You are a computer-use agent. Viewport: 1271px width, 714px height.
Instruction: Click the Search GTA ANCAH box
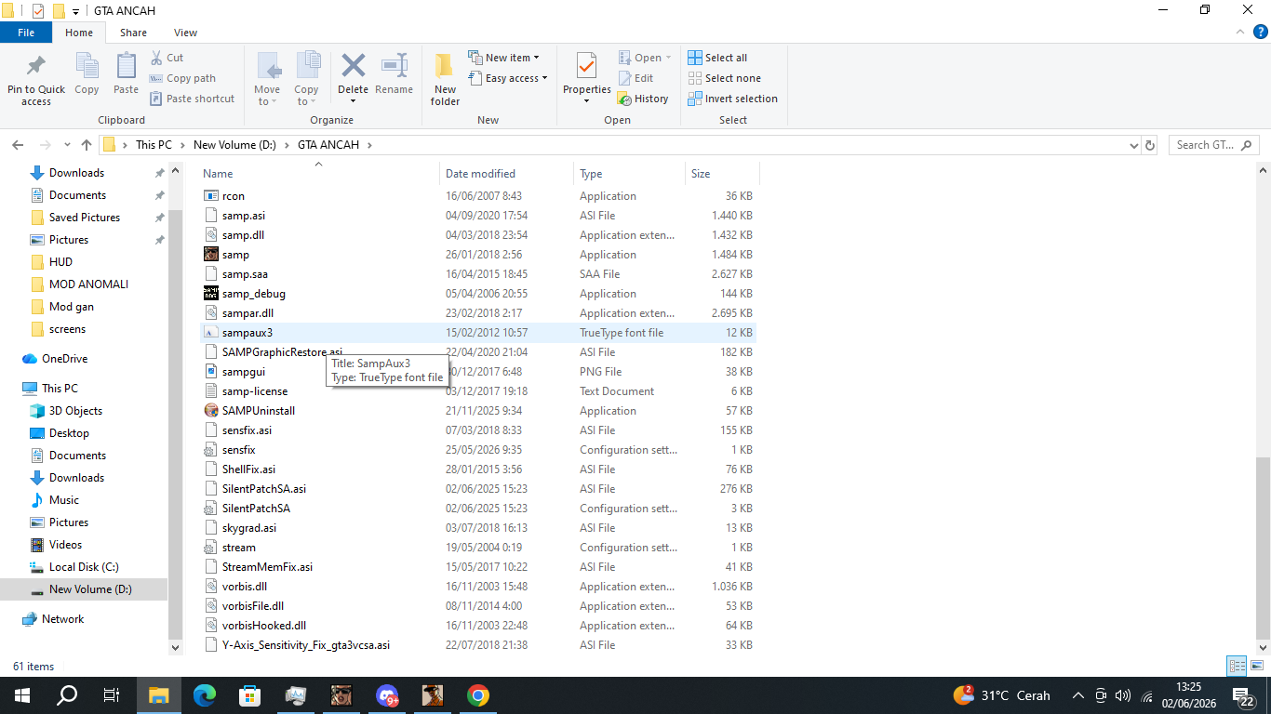click(x=1214, y=145)
